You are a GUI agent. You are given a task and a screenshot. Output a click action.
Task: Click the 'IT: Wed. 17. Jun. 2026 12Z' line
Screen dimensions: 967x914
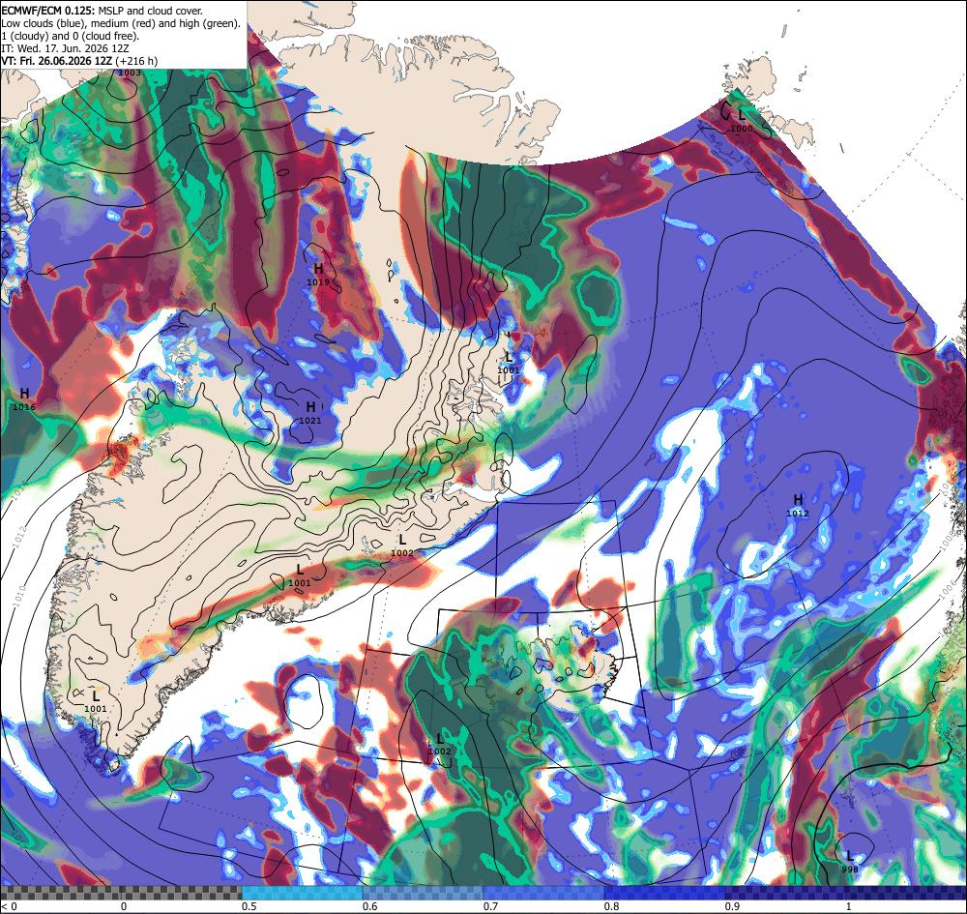(65, 48)
